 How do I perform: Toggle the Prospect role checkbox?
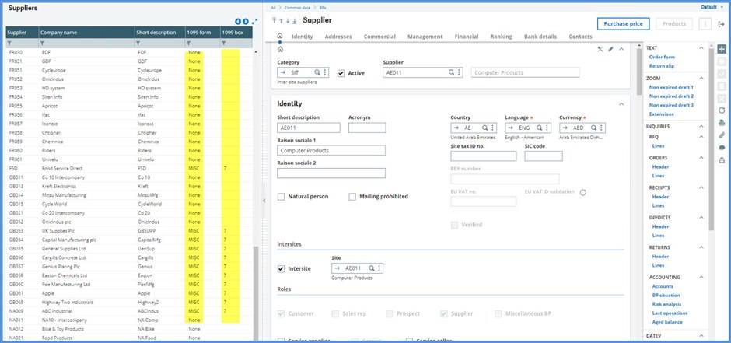[x=390, y=313]
